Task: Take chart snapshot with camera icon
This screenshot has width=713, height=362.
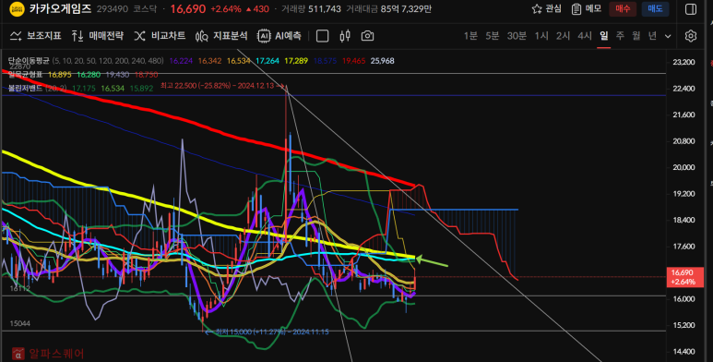Action: (367, 35)
